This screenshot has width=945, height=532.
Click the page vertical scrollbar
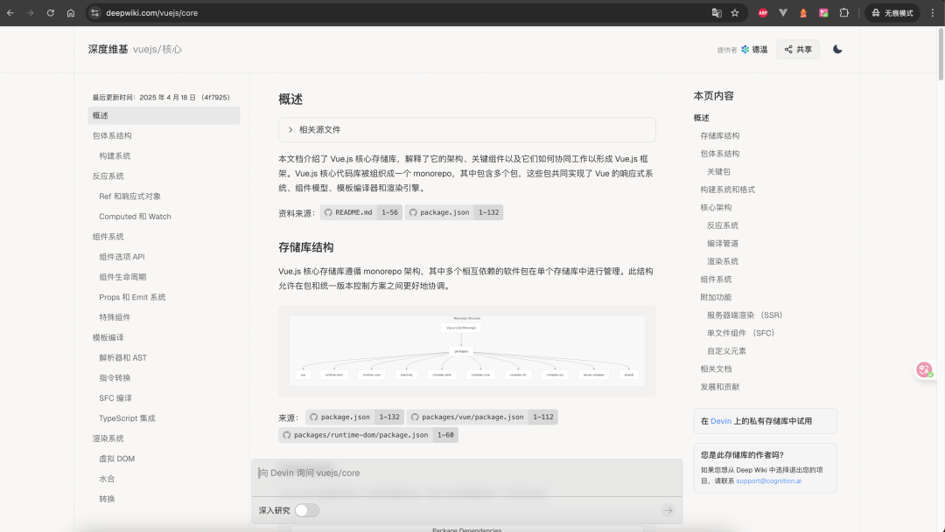[941, 54]
